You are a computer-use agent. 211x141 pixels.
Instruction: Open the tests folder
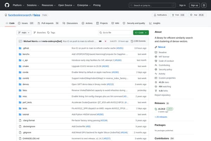pos(25,109)
